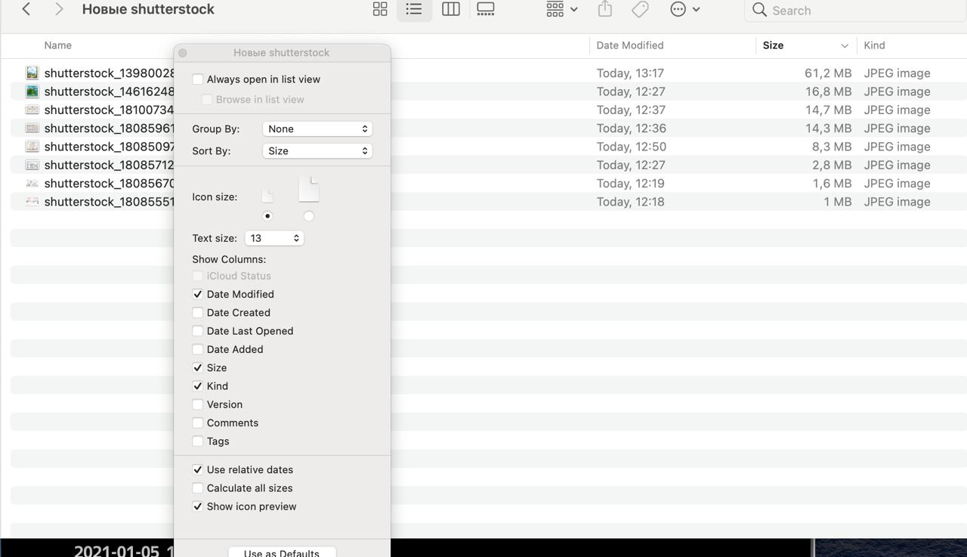
Task: Select the large icon size preview
Action: 308,189
